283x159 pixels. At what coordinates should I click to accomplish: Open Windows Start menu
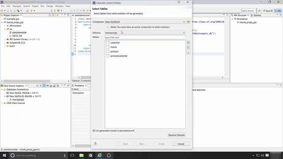(4, 155)
